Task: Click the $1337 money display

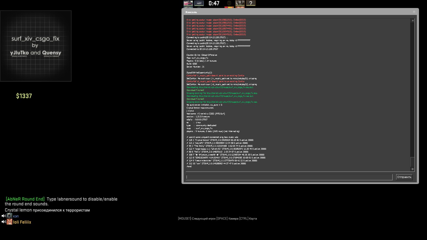Action: point(24,96)
